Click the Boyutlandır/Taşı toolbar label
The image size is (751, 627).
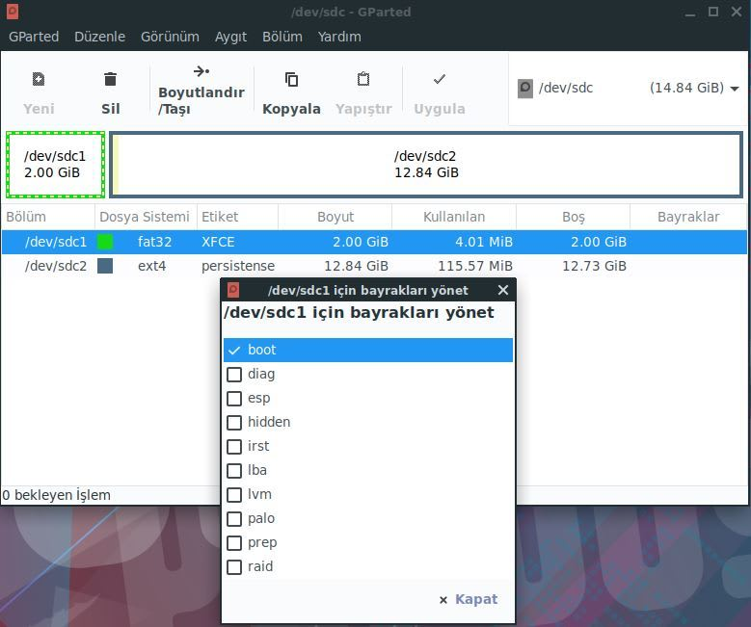point(201,100)
